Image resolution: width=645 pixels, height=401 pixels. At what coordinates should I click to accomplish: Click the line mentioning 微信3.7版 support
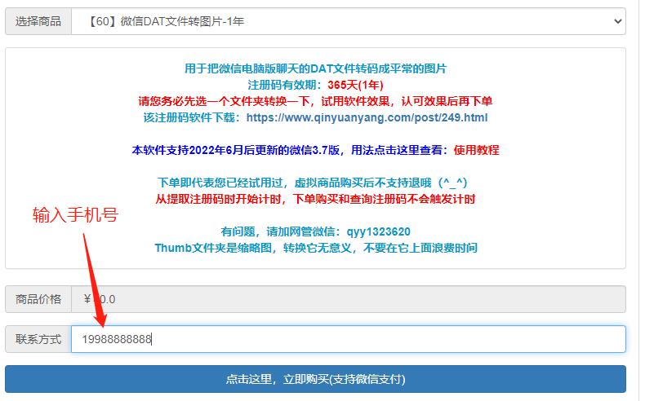(315, 150)
